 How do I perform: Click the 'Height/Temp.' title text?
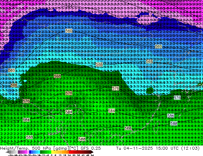coord(15,148)
